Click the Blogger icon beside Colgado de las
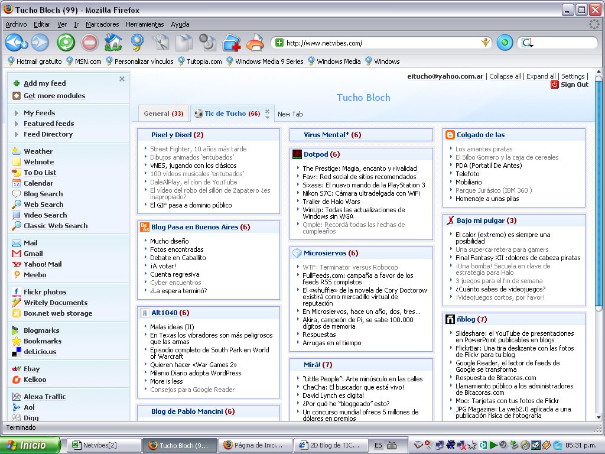605x454 pixels. (450, 135)
